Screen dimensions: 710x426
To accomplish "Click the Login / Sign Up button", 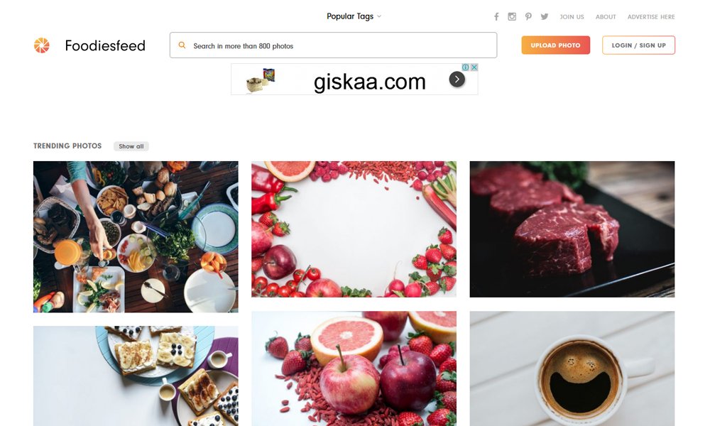I will 638,45.
